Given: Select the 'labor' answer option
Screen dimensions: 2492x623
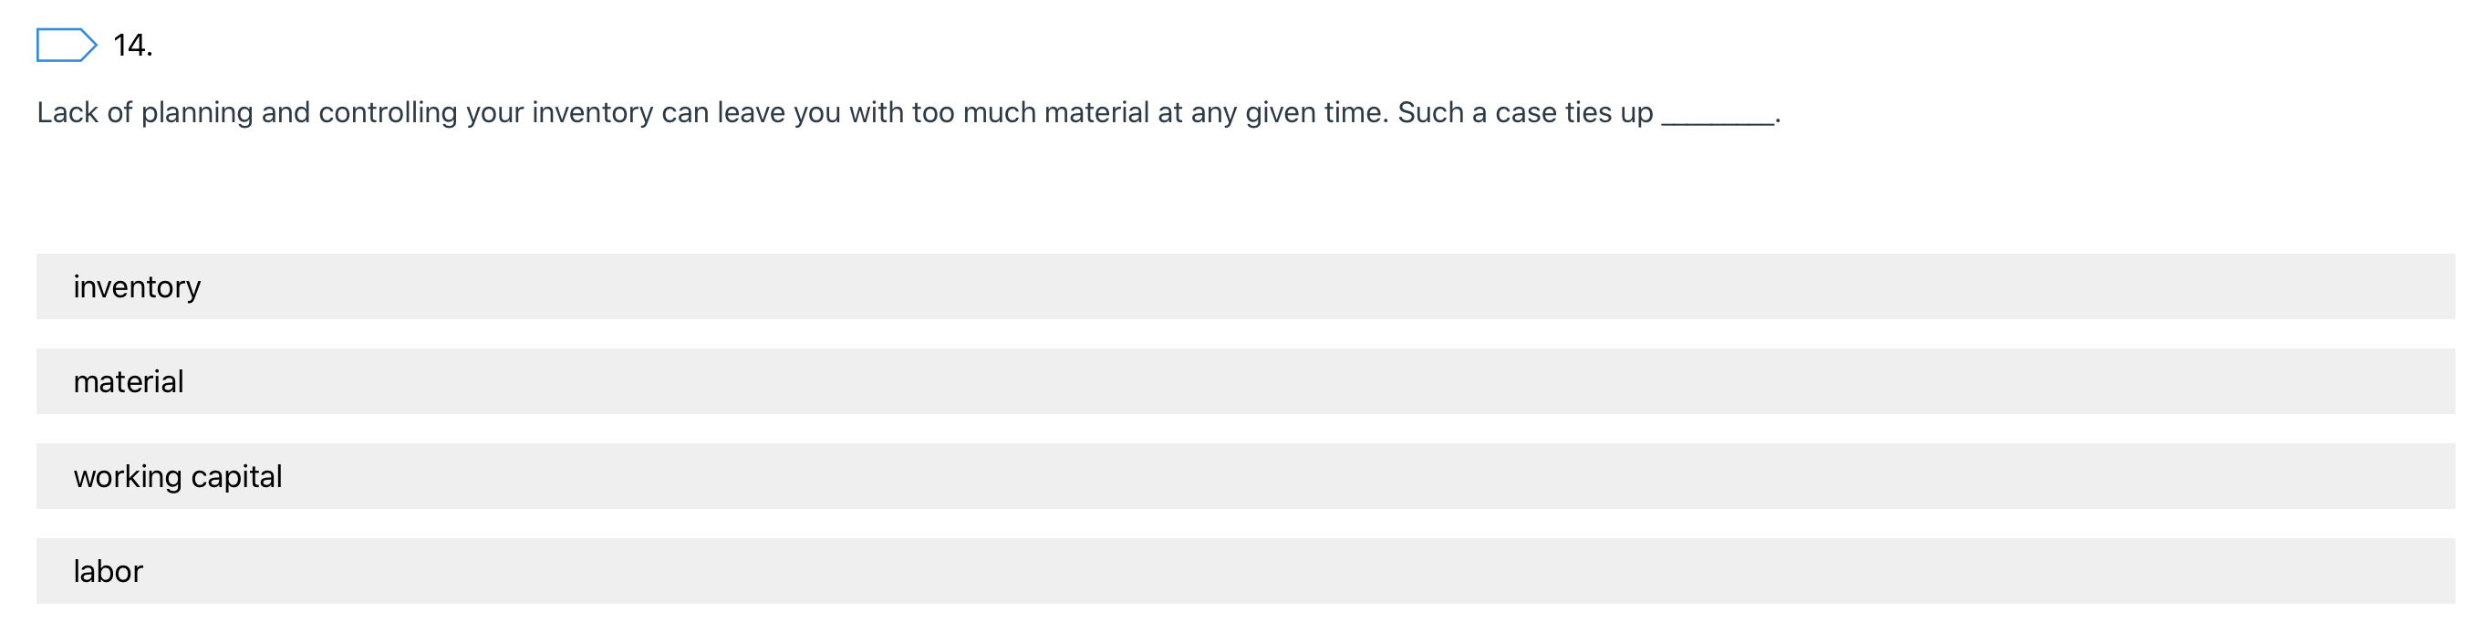Looking at the screenshot, I should [x=1245, y=571].
